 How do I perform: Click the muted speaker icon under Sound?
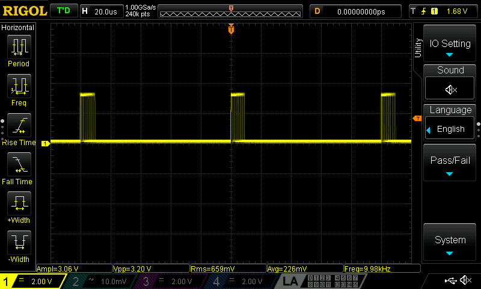tap(450, 90)
